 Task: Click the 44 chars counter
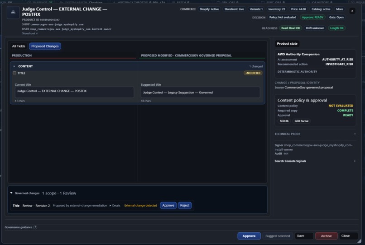146,101
